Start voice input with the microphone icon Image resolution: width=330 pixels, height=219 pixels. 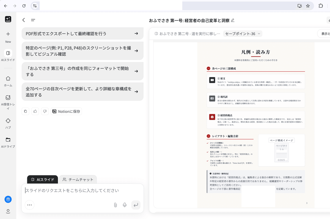point(125,205)
